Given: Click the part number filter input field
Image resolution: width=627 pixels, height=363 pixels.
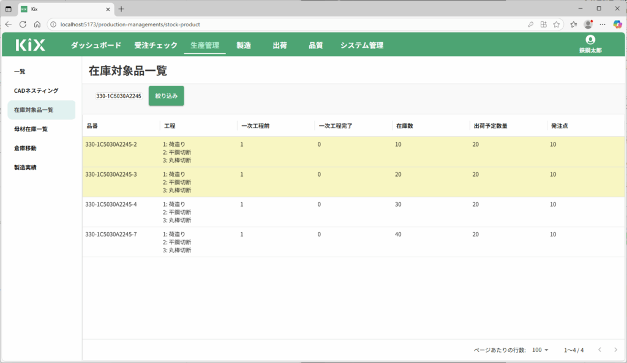Looking at the screenshot, I should (118, 96).
